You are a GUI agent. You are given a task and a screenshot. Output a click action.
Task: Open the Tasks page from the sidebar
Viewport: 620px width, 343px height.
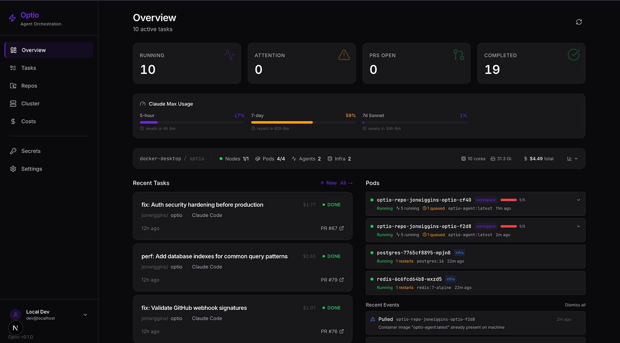[28, 68]
